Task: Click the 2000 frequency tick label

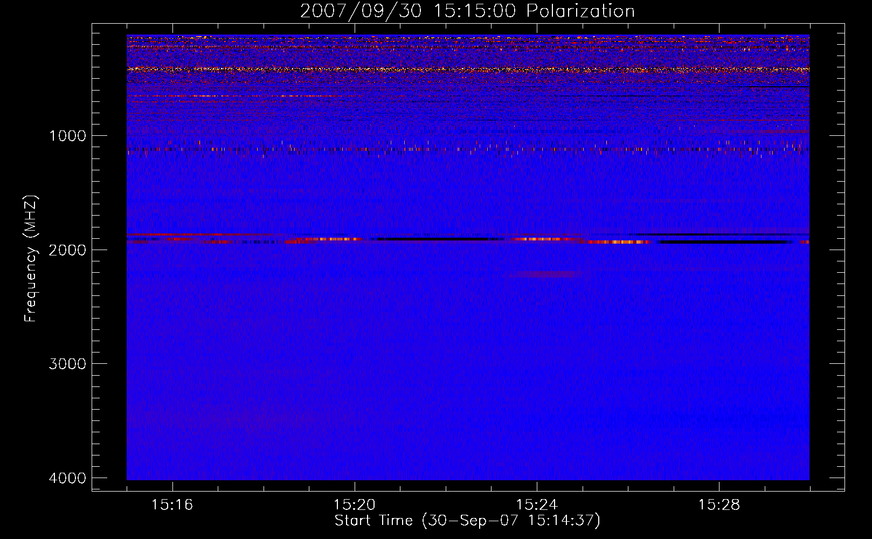Action: (67, 250)
